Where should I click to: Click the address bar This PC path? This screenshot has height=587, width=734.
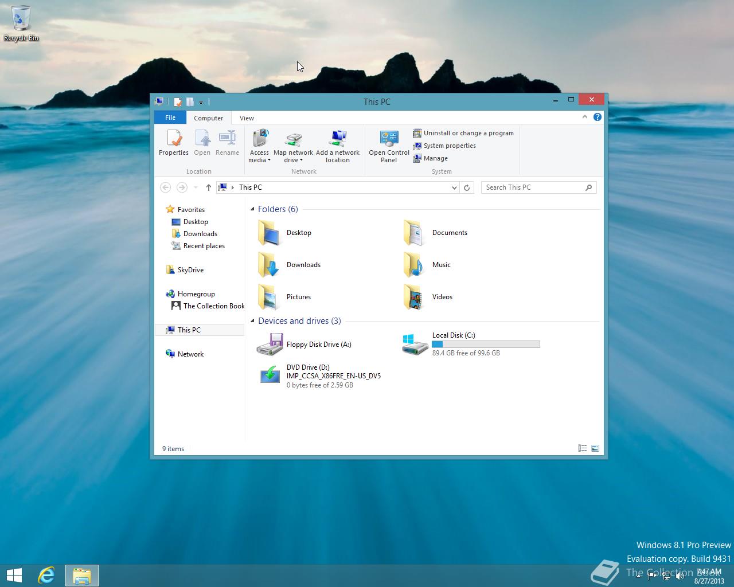pos(251,187)
